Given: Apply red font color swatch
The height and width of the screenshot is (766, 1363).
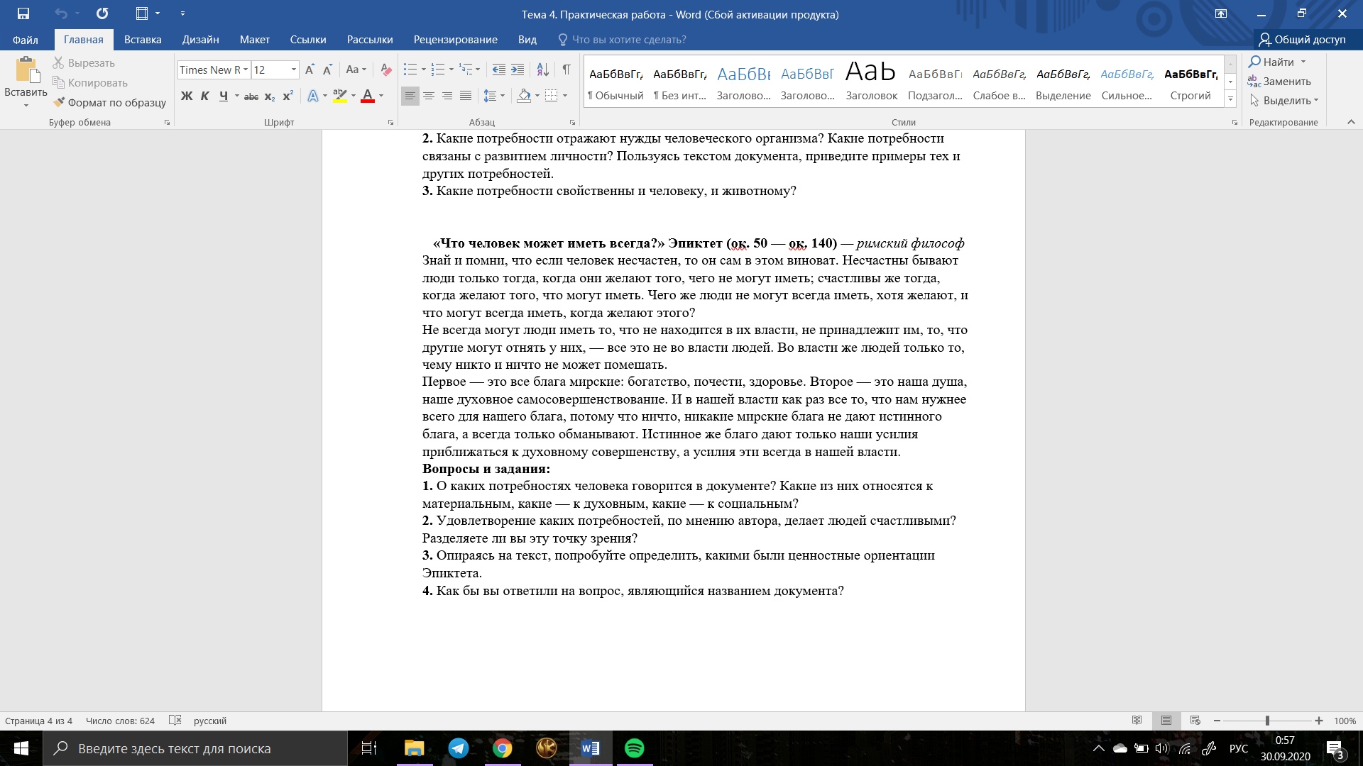Looking at the screenshot, I should tap(368, 96).
